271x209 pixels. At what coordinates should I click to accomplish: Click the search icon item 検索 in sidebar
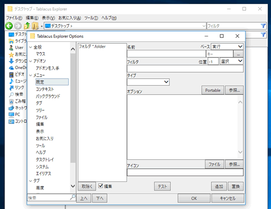11,94
